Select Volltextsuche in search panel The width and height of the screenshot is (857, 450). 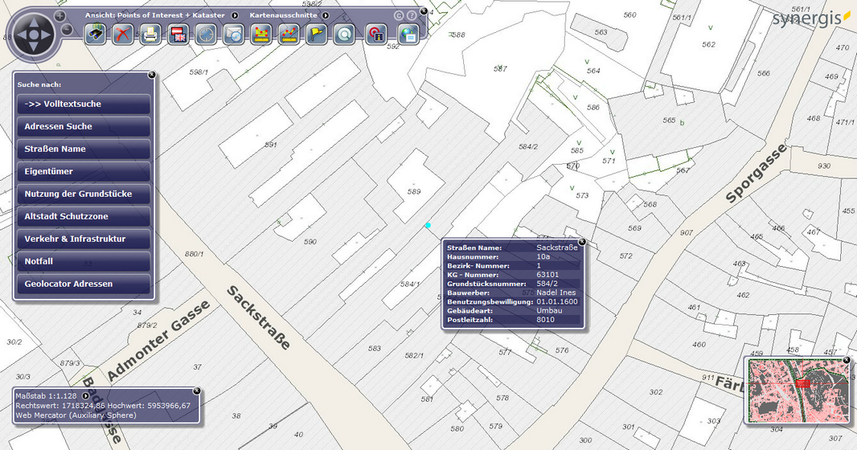83,104
